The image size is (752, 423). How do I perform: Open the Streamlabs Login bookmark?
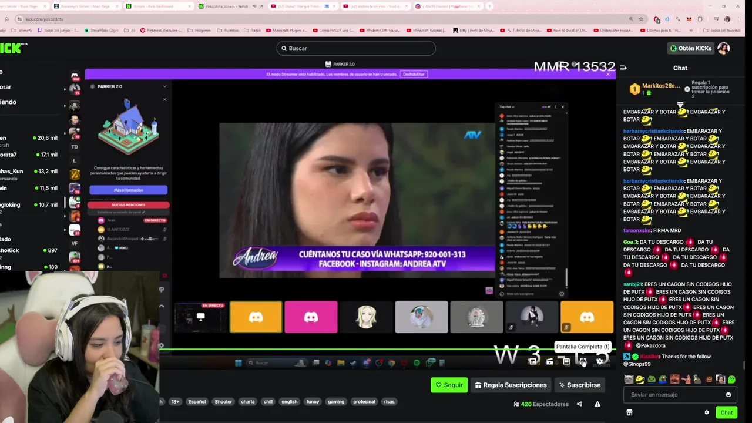(101, 30)
